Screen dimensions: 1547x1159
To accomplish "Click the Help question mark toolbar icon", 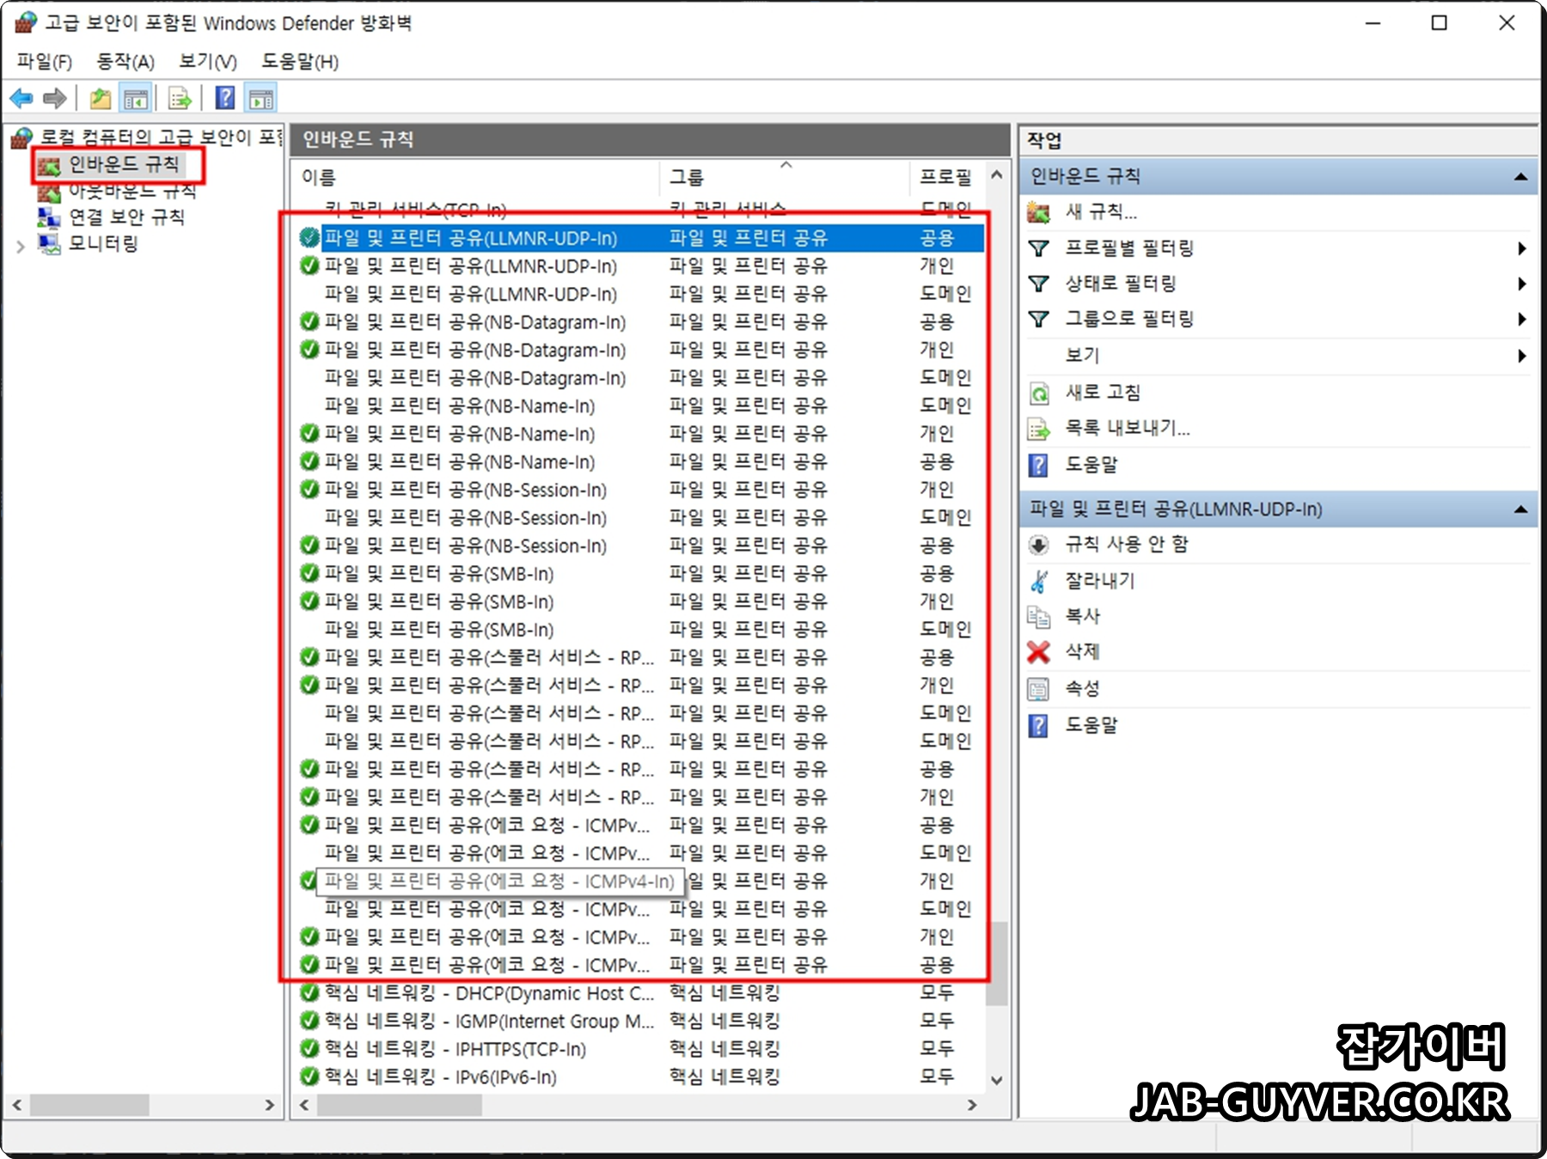I will tap(223, 97).
